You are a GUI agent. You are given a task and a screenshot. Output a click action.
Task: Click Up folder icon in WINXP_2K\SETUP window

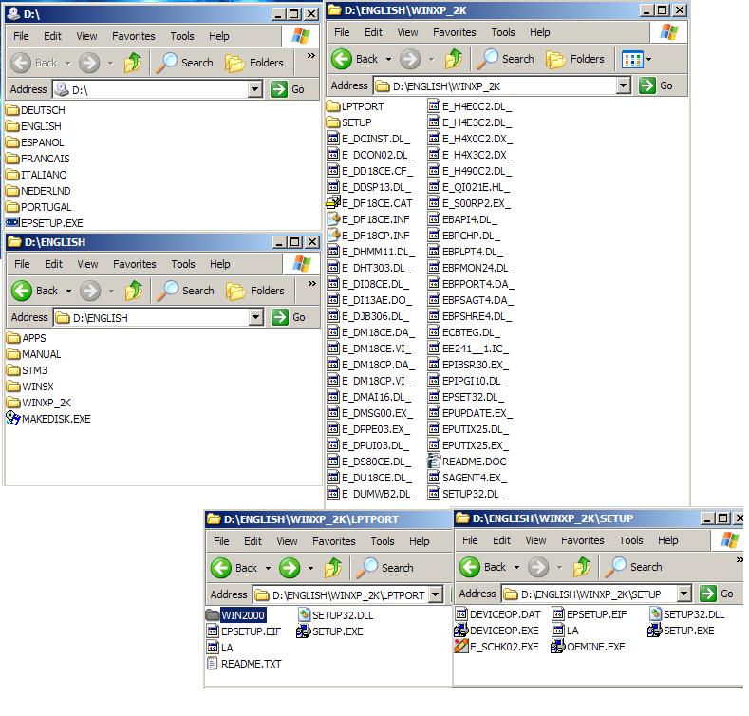(582, 567)
